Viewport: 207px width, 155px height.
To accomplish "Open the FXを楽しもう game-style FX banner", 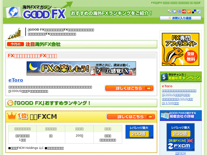I will click(81, 68).
